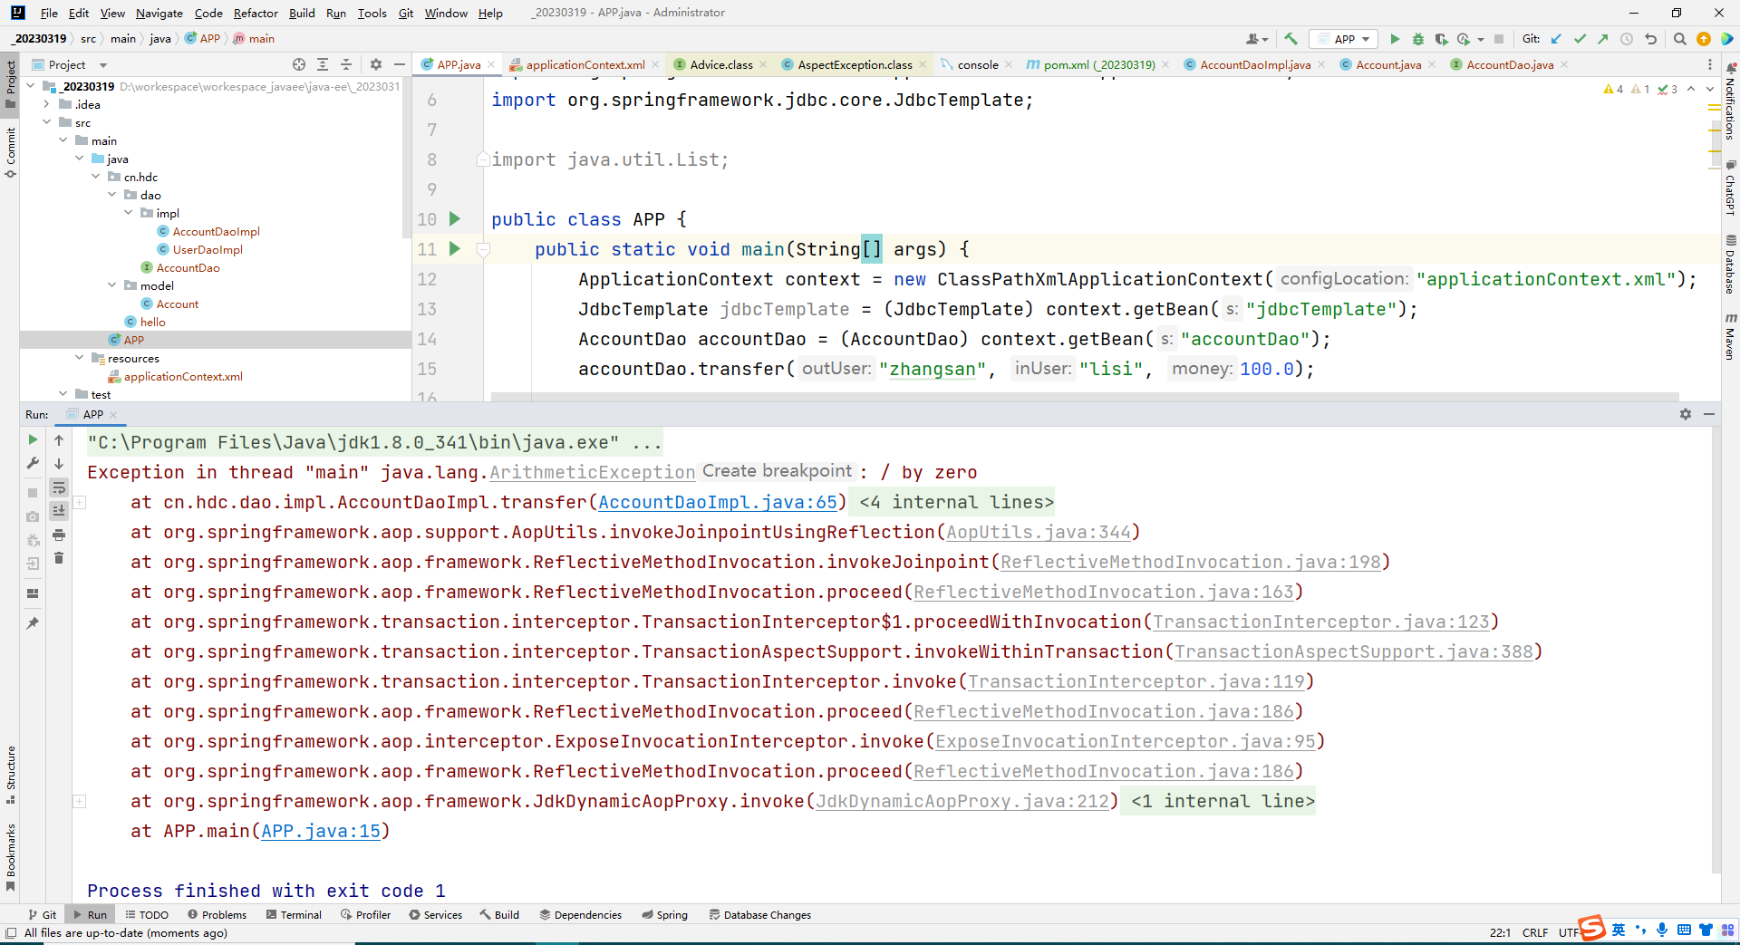Clear console with trash icon
The width and height of the screenshot is (1740, 945).
[59, 558]
